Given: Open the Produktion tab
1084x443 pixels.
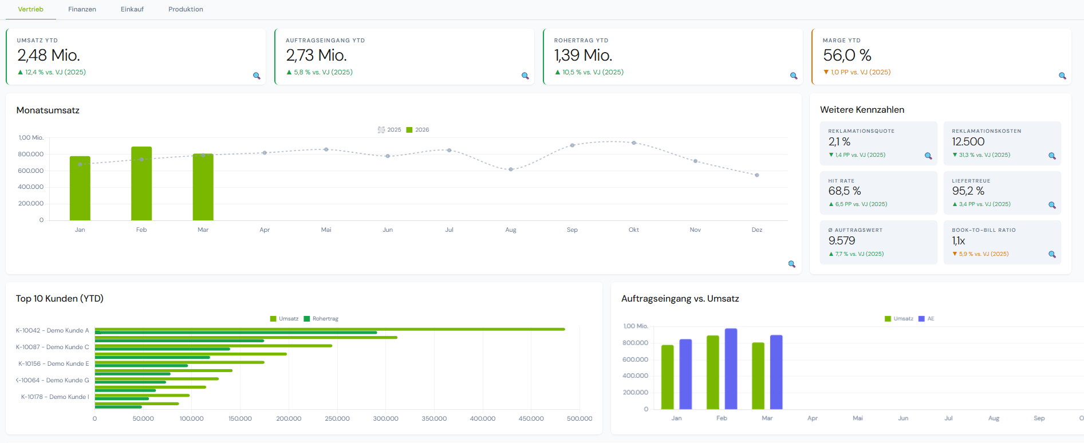Looking at the screenshot, I should click(186, 9).
